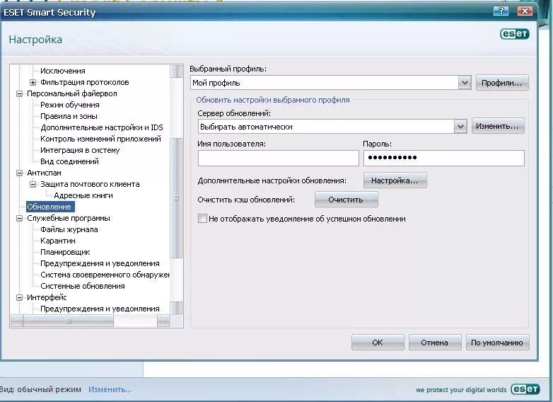Screen dimensions: 553x402
Task: Focus the Имя пользователя input field
Action: 278,158
